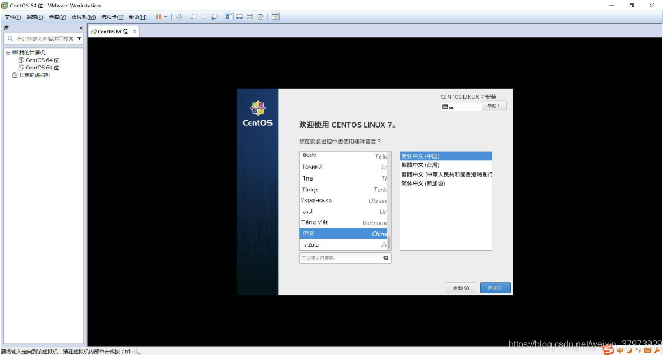Toggle the library sidebar view icon
Screen dimensions: 668x355
click(x=229, y=17)
